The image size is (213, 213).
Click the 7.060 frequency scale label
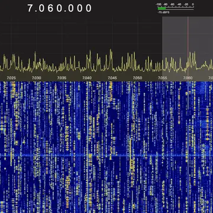188,78
